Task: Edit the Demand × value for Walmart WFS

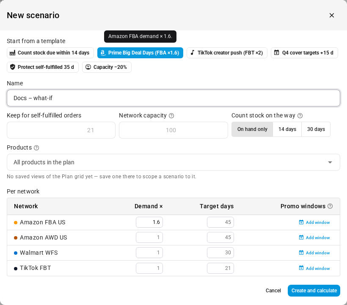Action: (149, 253)
